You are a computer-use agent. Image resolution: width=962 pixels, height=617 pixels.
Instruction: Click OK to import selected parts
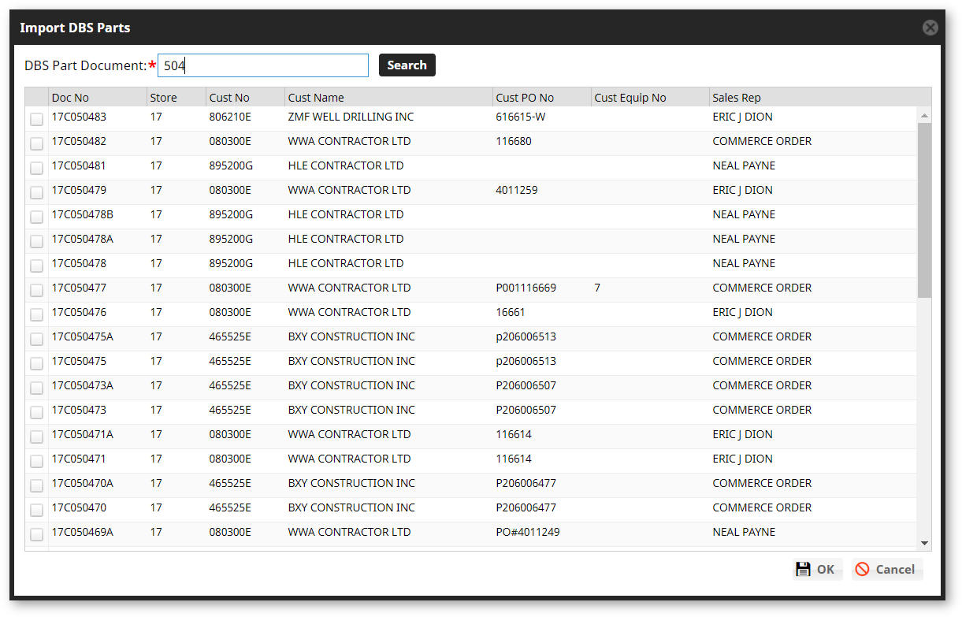click(817, 569)
